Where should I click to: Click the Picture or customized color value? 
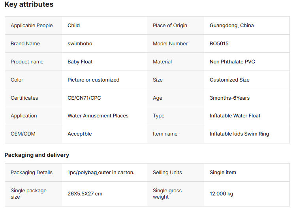93,80
